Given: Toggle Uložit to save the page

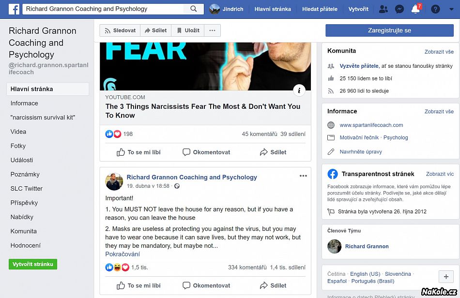Looking at the screenshot, I should 188,30.
